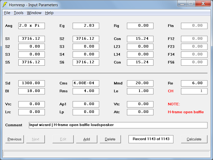Screen dimensions: 213x160
Task: Open the Help menu
Action: click(49, 13)
